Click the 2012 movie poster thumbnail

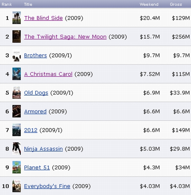(16, 130)
